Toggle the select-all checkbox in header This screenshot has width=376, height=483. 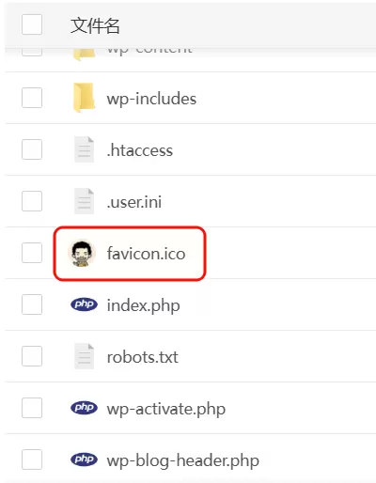[x=32, y=24]
